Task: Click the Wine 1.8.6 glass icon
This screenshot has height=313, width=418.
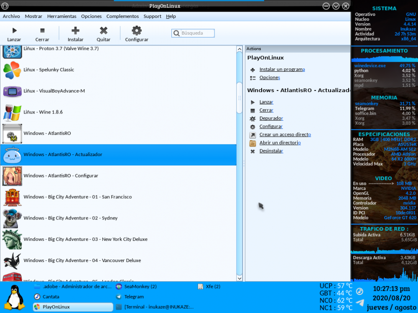Action: pos(12,112)
